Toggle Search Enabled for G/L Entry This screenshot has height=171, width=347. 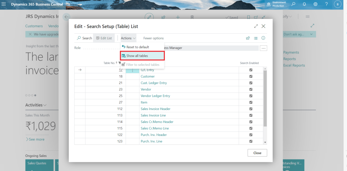coord(251,70)
